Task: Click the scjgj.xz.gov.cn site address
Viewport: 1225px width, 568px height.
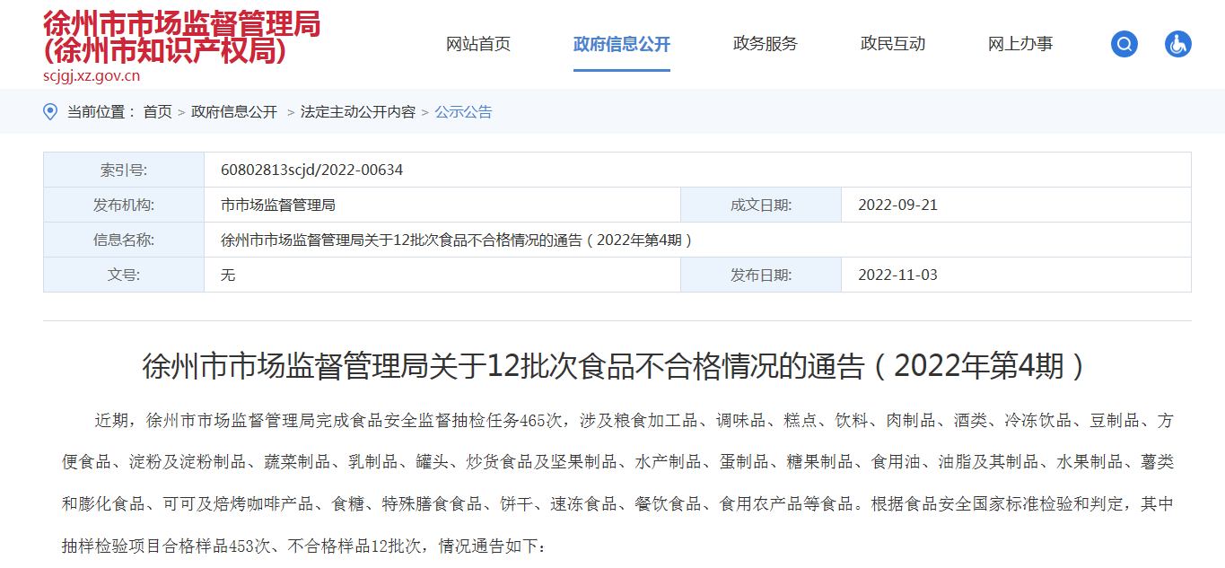Action: coord(92,76)
